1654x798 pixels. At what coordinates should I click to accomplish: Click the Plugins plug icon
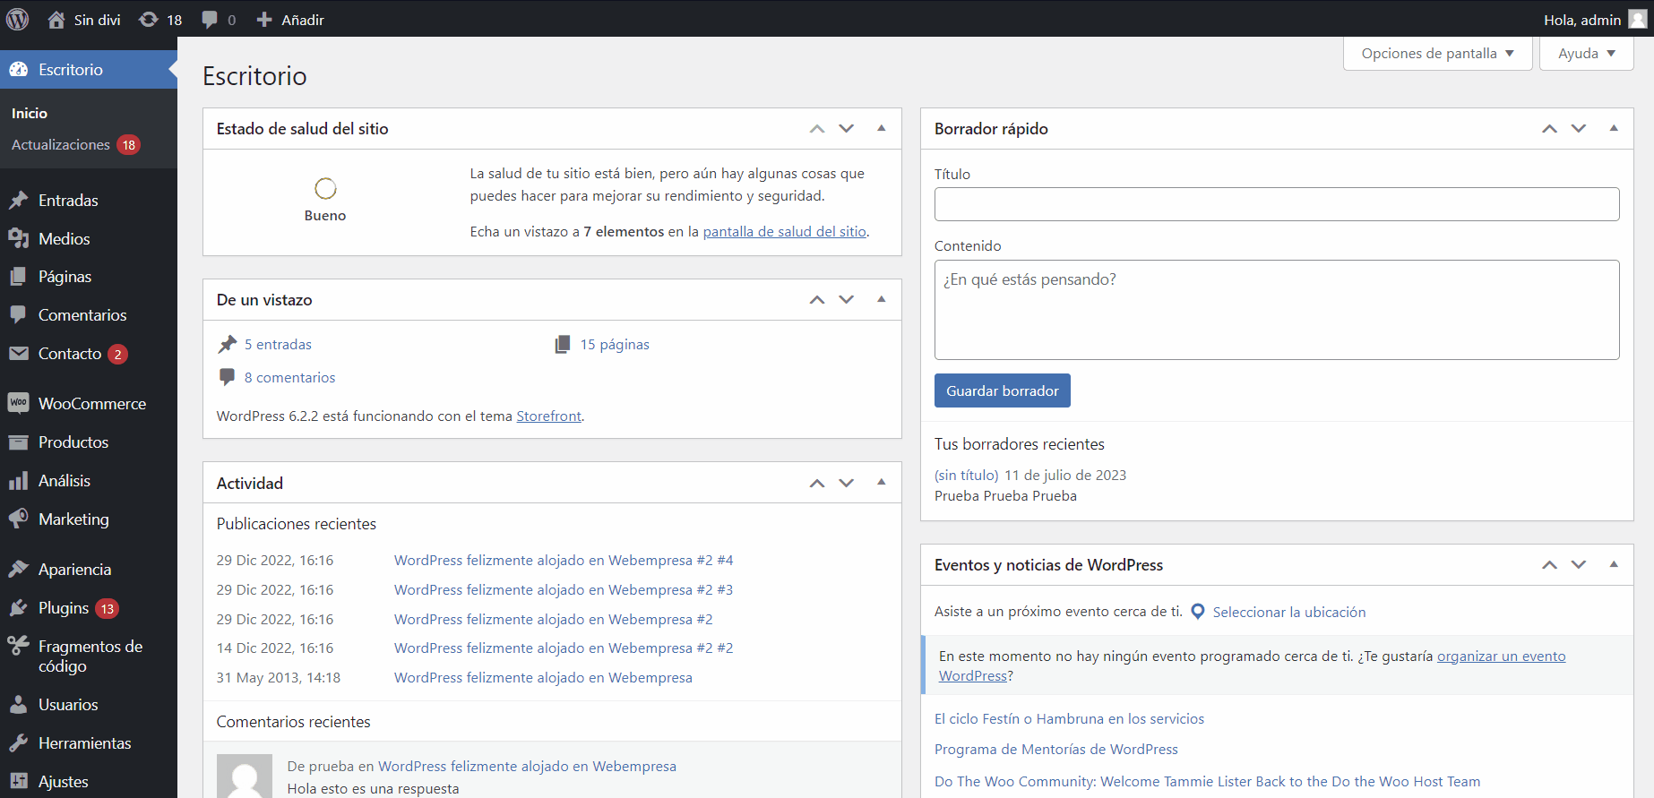[x=19, y=608]
